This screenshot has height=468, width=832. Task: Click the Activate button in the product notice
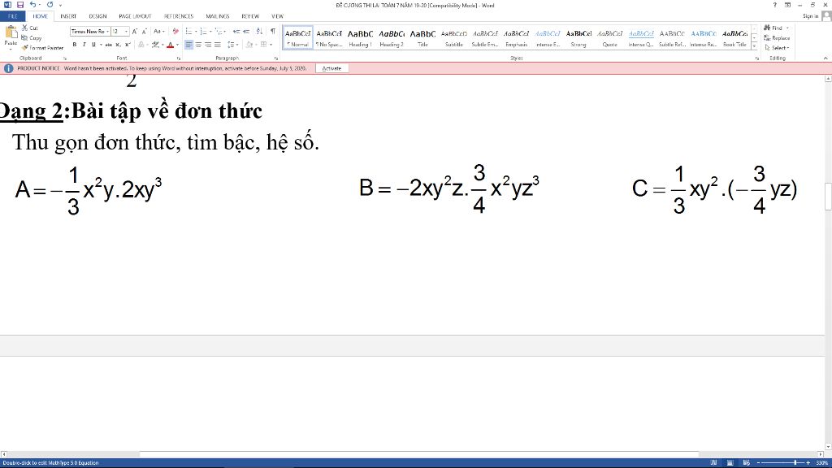331,68
